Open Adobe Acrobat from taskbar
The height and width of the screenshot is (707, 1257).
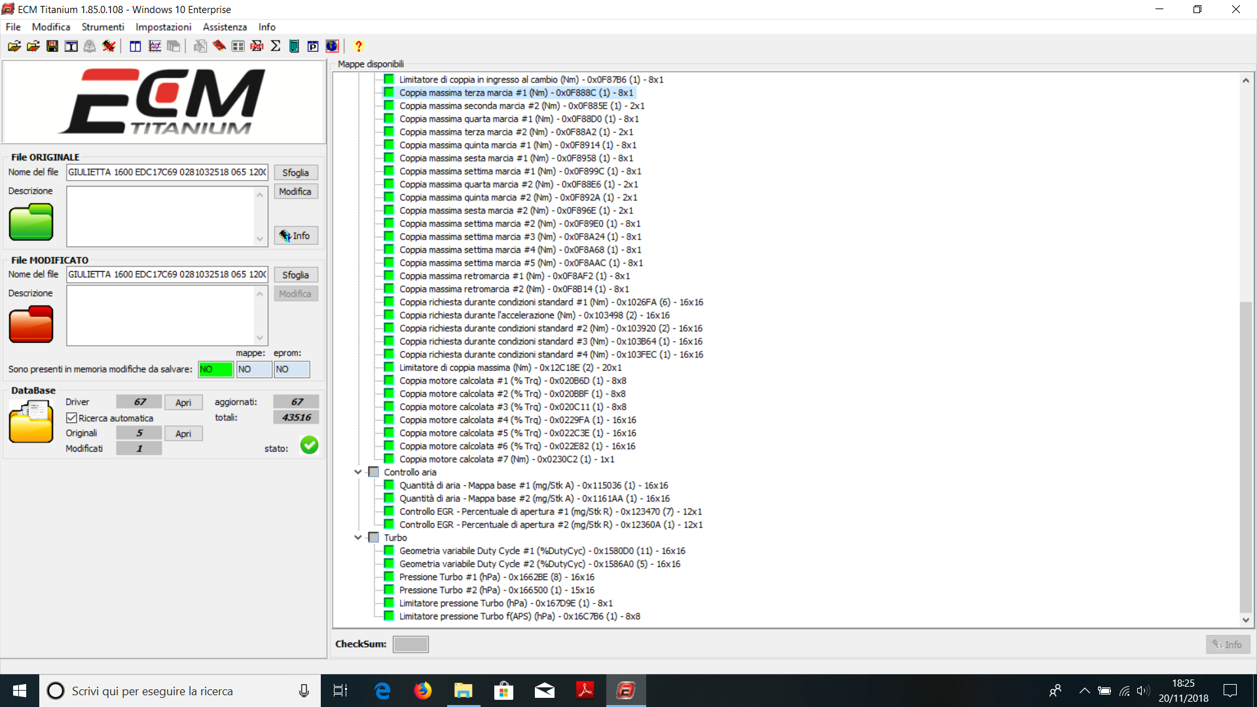coord(585,691)
